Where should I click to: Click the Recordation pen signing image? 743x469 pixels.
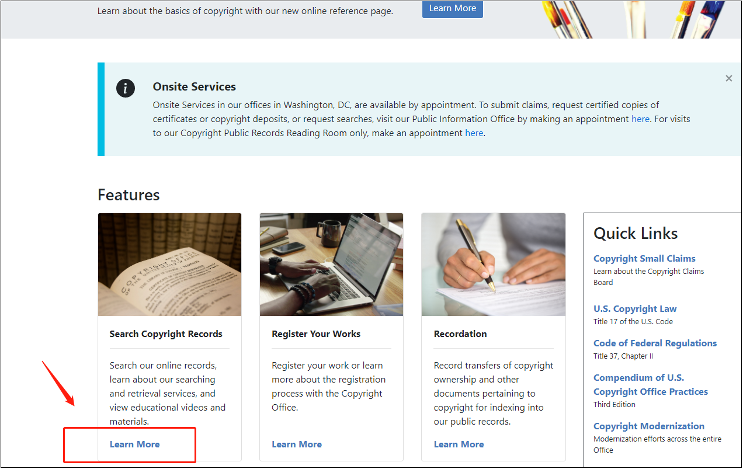tap(493, 265)
